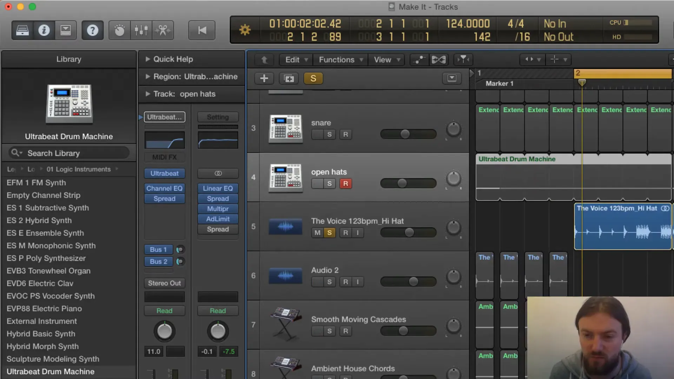674x379 pixels.
Task: Click the Ultrabeat instrument slot
Action: [x=164, y=173]
